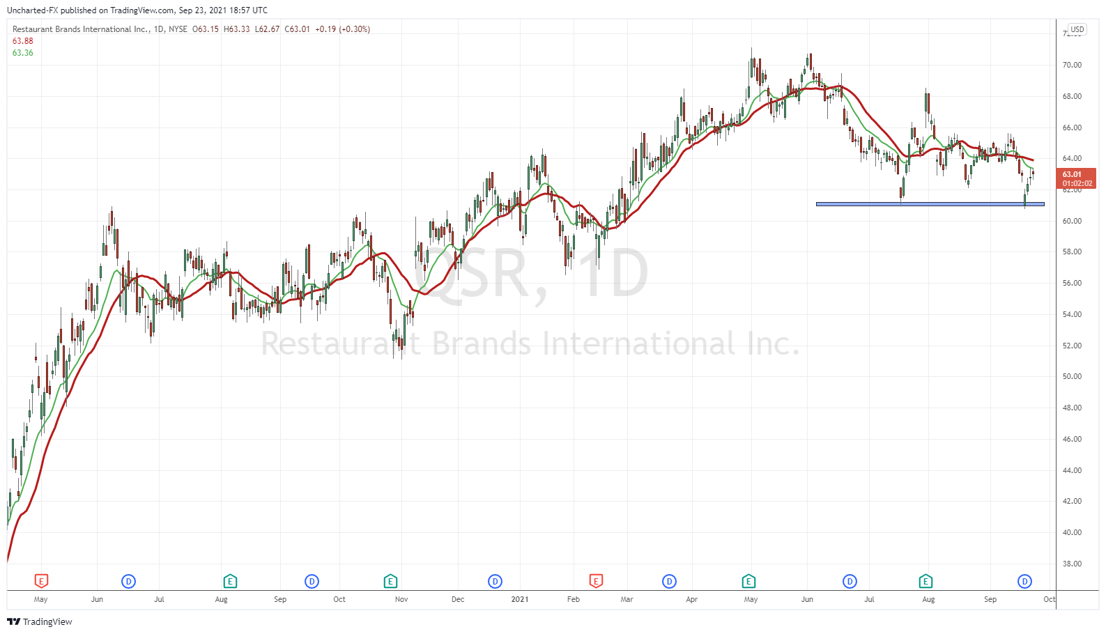Open the USD currency selector
This screenshot has width=1106, height=634.
coord(1077,29)
